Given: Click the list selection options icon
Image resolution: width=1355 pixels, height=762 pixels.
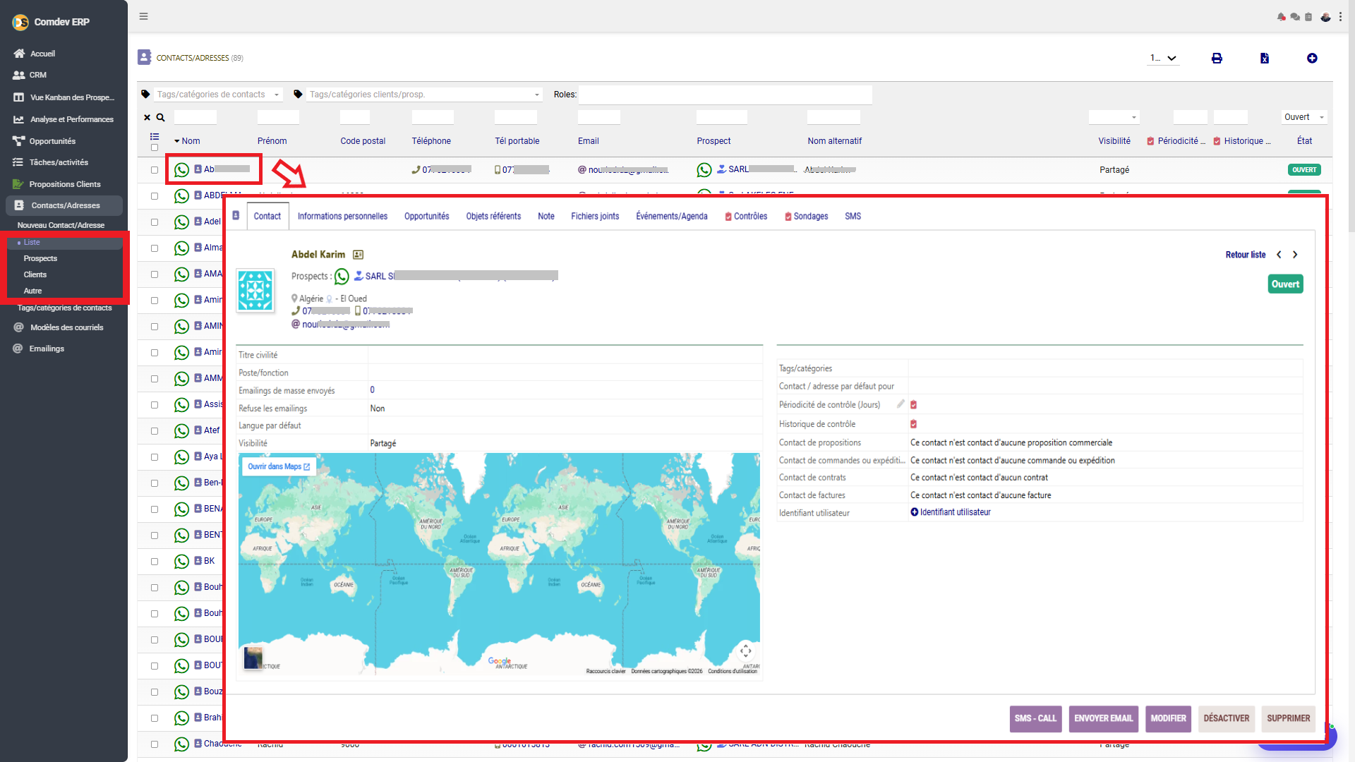Looking at the screenshot, I should click(155, 137).
